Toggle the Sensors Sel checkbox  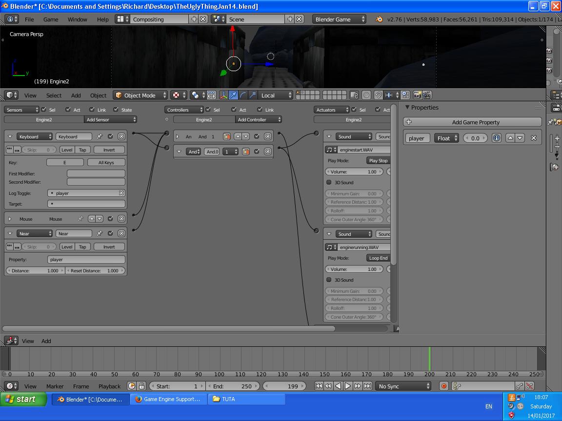point(44,110)
